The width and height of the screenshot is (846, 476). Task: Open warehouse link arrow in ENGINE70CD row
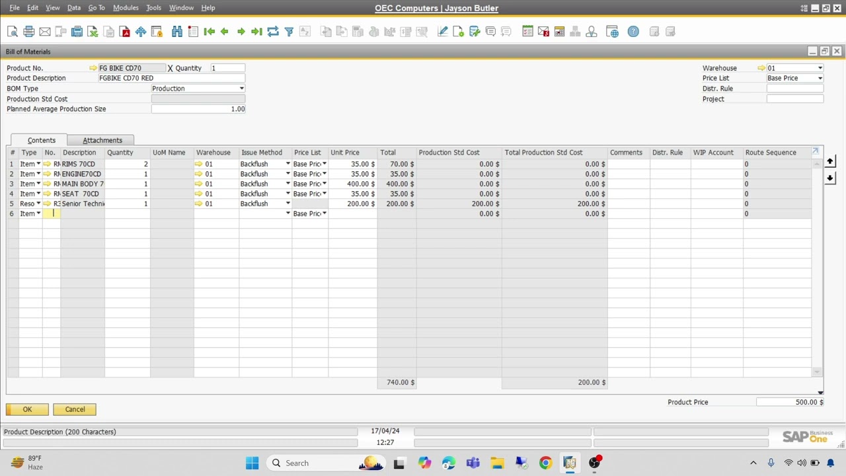[198, 174]
